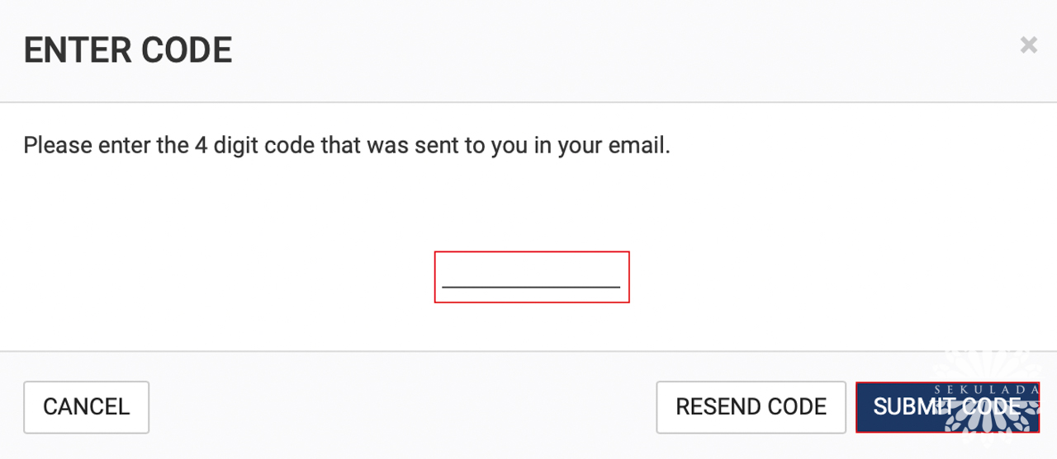Click the blue SUBMIT CODE button

(x=947, y=407)
